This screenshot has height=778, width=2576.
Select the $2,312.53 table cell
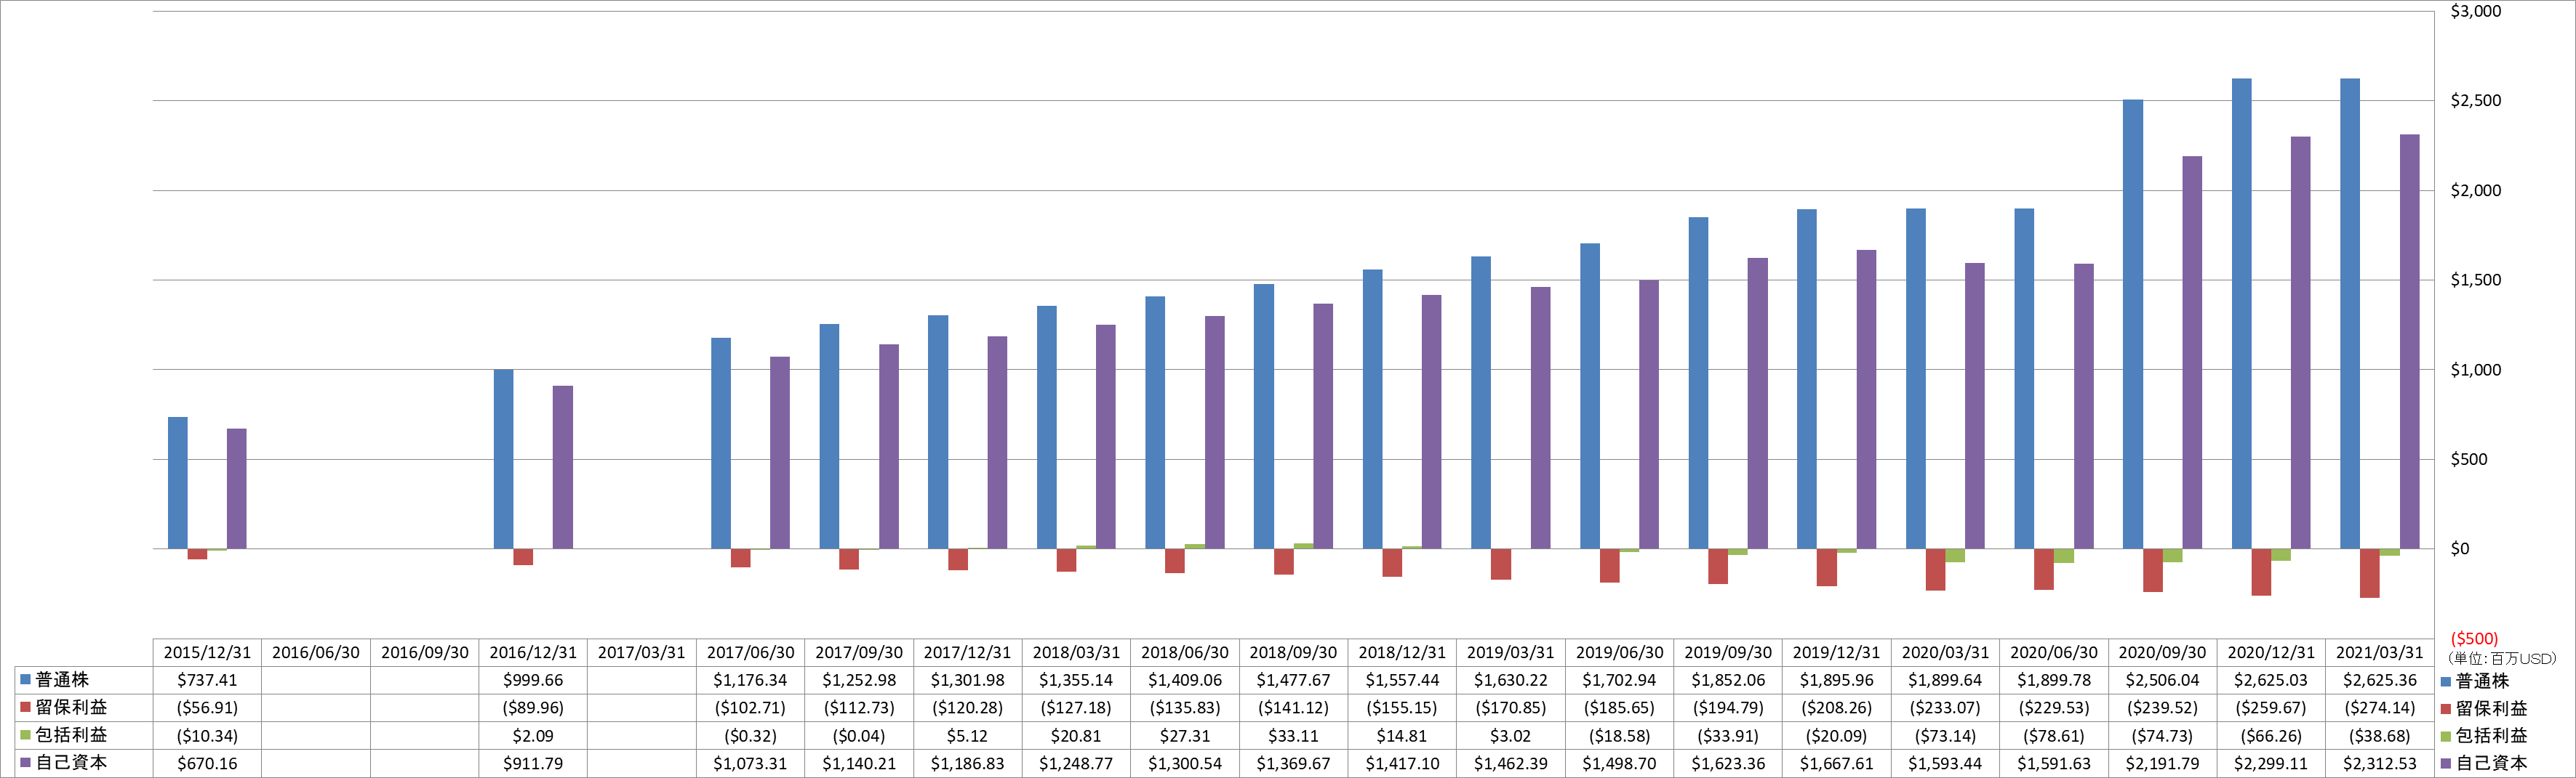point(2380,763)
